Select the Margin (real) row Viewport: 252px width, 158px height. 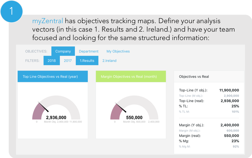pyautogui.click(x=209, y=136)
